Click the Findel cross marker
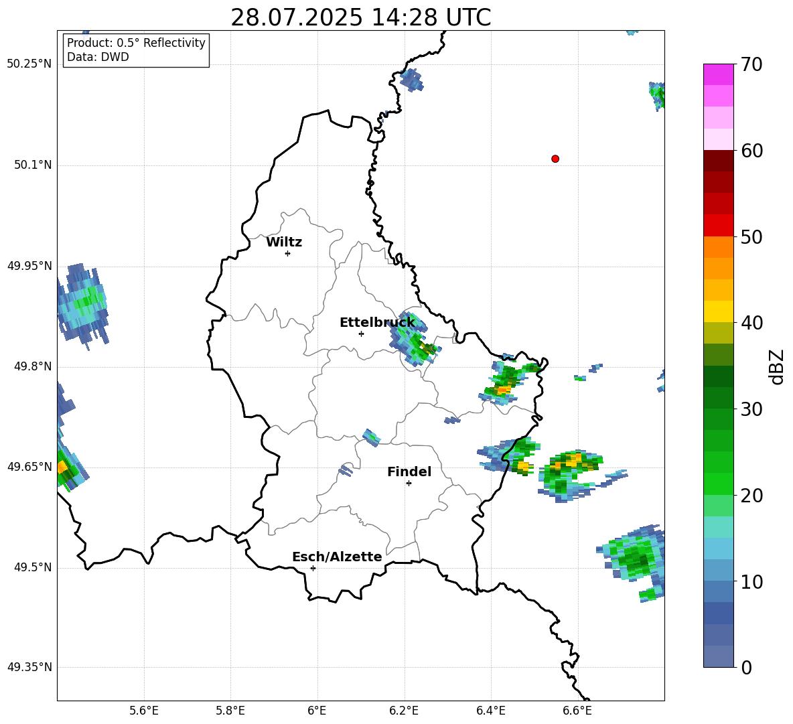The image size is (793, 724). [409, 484]
